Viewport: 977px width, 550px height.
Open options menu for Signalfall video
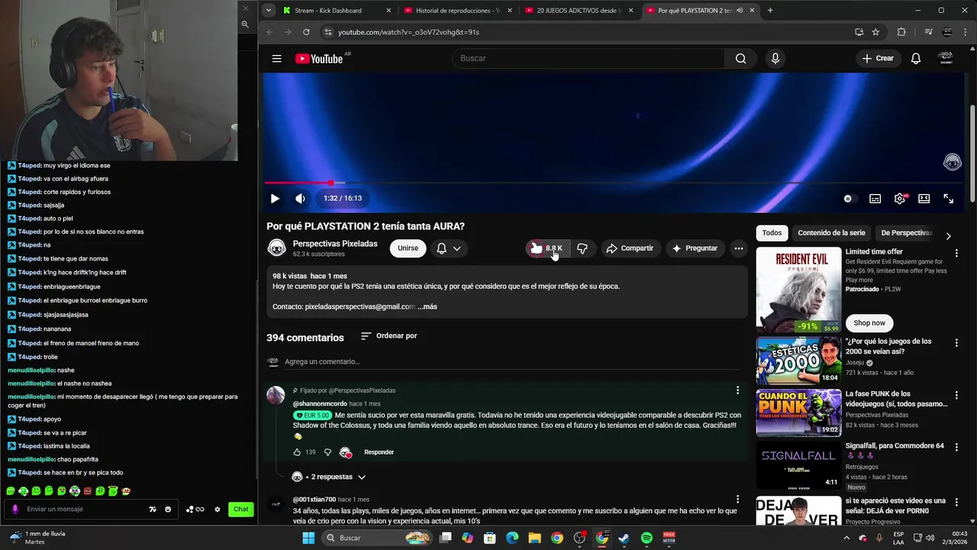point(956,447)
